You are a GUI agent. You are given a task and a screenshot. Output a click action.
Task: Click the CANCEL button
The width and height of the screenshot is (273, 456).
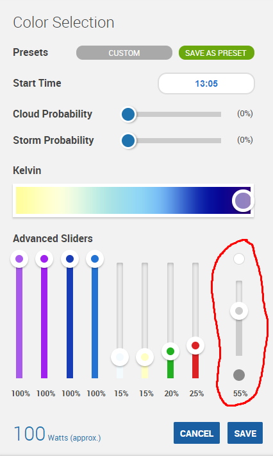[197, 433]
